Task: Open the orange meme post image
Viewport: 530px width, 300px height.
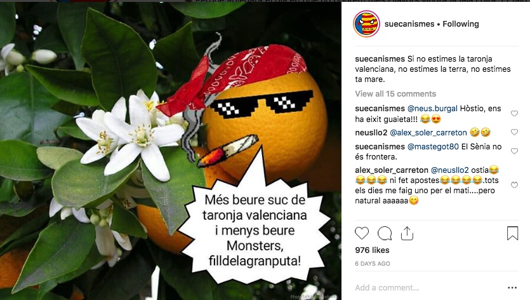Action: coord(170,151)
